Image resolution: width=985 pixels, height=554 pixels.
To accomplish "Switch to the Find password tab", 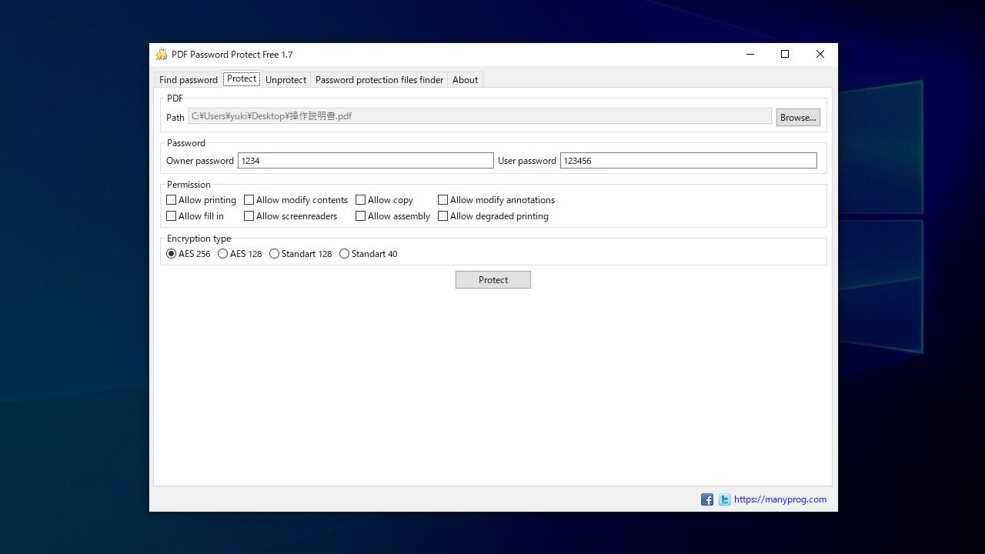I will click(x=189, y=80).
